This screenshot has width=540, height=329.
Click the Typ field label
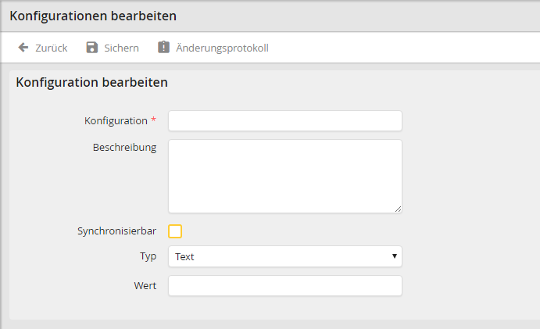[148, 256]
